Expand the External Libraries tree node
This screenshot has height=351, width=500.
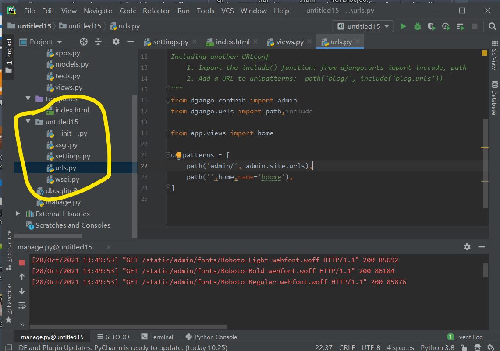point(18,214)
